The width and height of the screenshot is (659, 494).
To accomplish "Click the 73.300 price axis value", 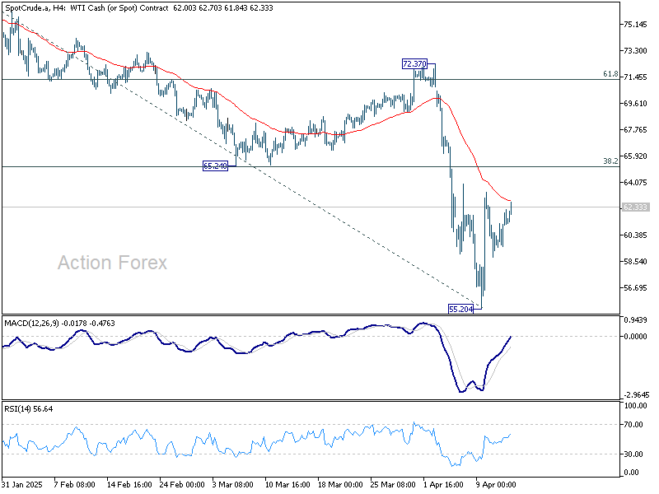I will (x=635, y=50).
